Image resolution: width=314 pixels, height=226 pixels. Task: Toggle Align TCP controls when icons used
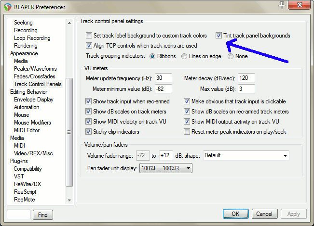89,46
